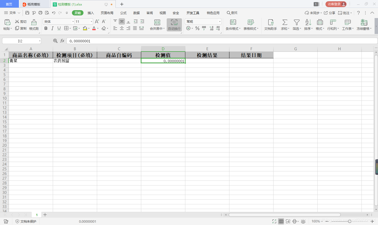Screen dimensions: 378x225
Task: Open the font size dropdown showing 11
Action: pyautogui.click(x=82, y=21)
